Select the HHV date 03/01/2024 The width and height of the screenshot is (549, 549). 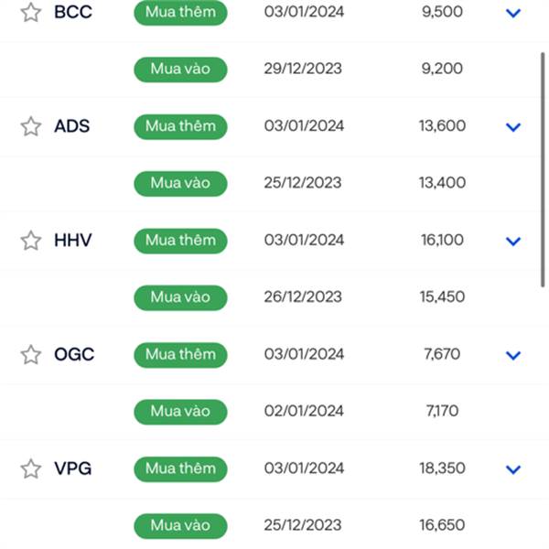(304, 240)
